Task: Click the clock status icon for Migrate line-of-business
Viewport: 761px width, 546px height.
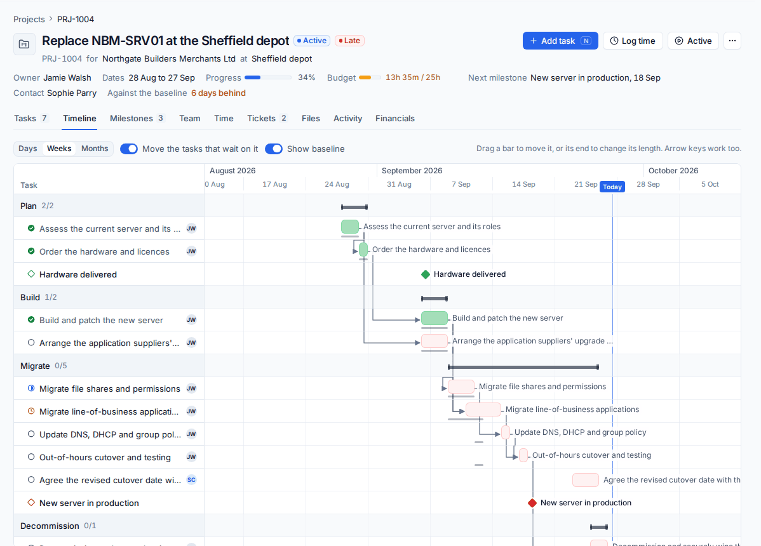Action: (31, 411)
